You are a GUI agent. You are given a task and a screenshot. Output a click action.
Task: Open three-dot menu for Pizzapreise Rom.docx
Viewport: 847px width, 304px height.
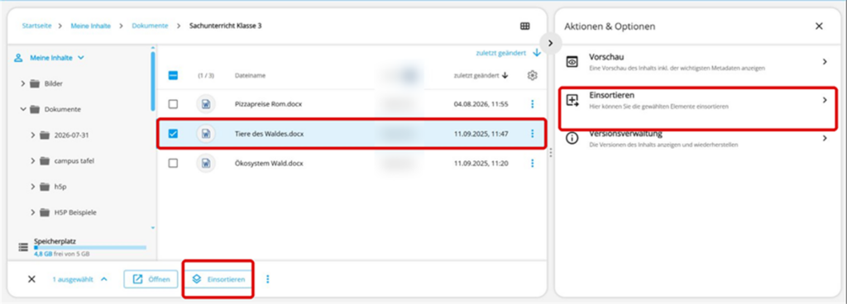pyautogui.click(x=532, y=104)
